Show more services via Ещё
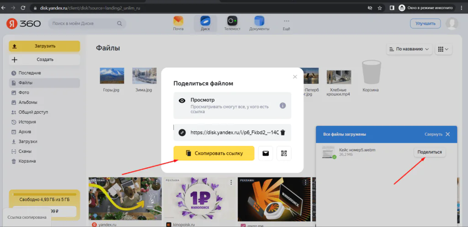 click(x=286, y=25)
